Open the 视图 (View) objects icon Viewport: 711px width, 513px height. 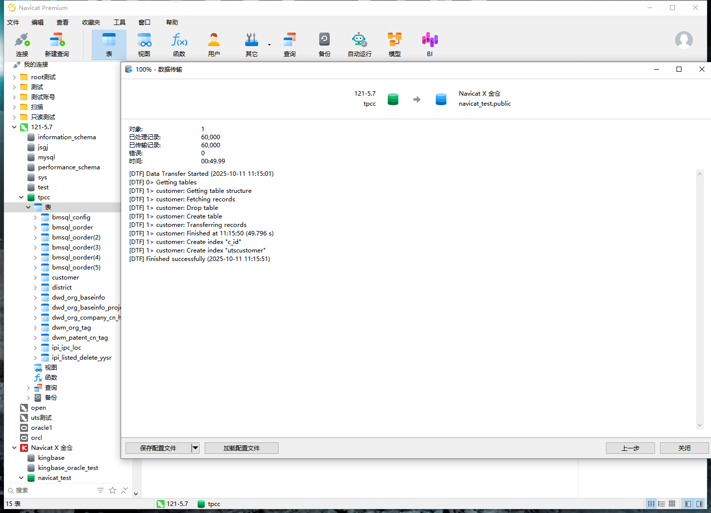144,45
